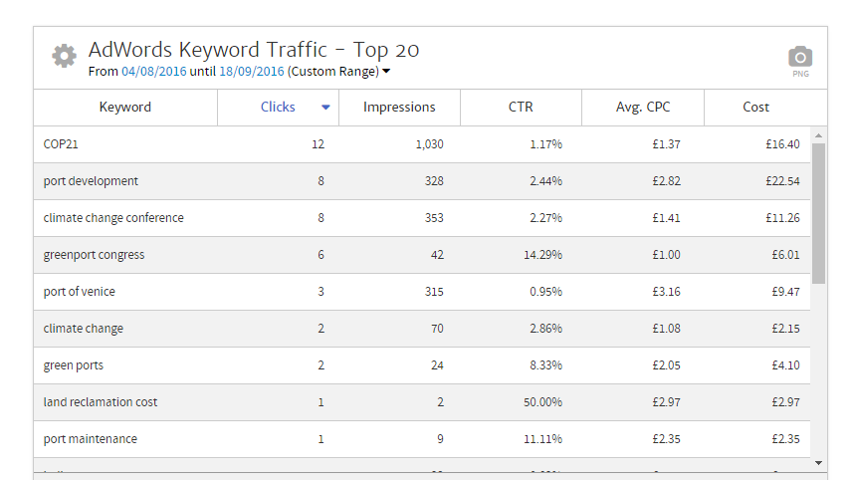Click the end date 18/09/2016 link
The width and height of the screenshot is (854, 480).
251,72
